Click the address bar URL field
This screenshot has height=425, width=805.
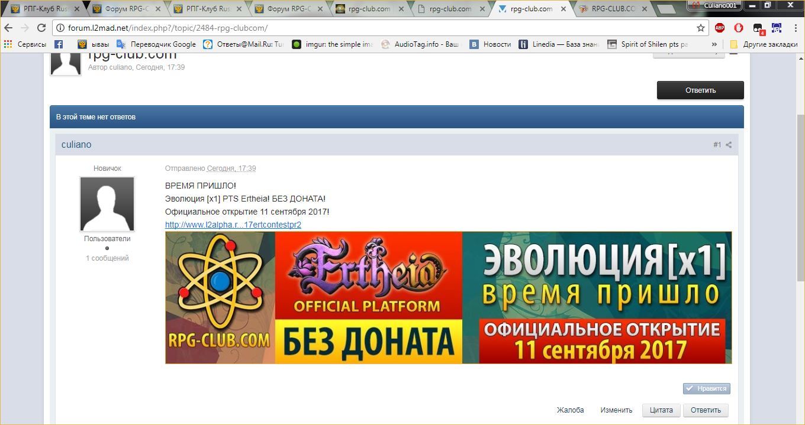379,28
